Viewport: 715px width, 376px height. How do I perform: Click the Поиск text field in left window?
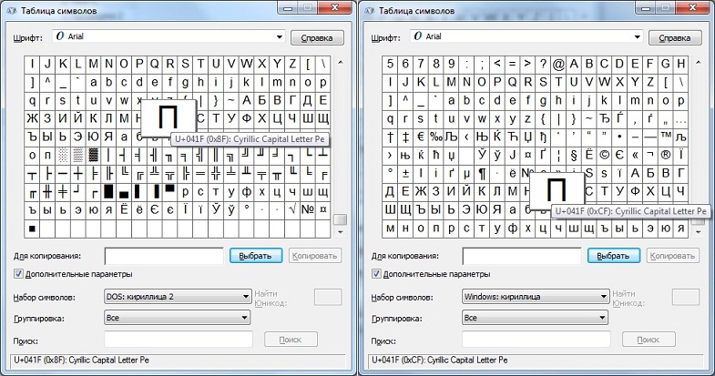[179, 340]
